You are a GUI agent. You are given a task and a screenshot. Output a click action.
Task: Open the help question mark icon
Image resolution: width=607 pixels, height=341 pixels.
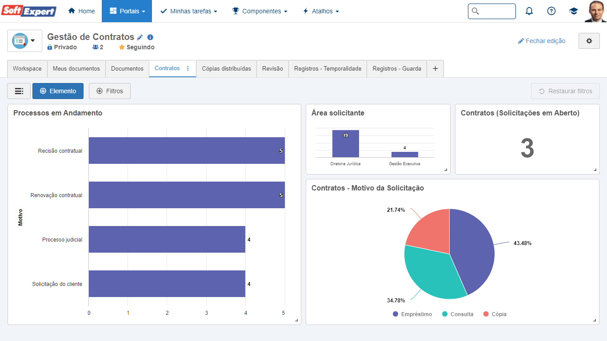coord(551,11)
